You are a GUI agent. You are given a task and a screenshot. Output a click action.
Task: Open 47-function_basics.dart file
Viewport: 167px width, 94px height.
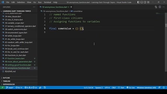tap(19, 58)
